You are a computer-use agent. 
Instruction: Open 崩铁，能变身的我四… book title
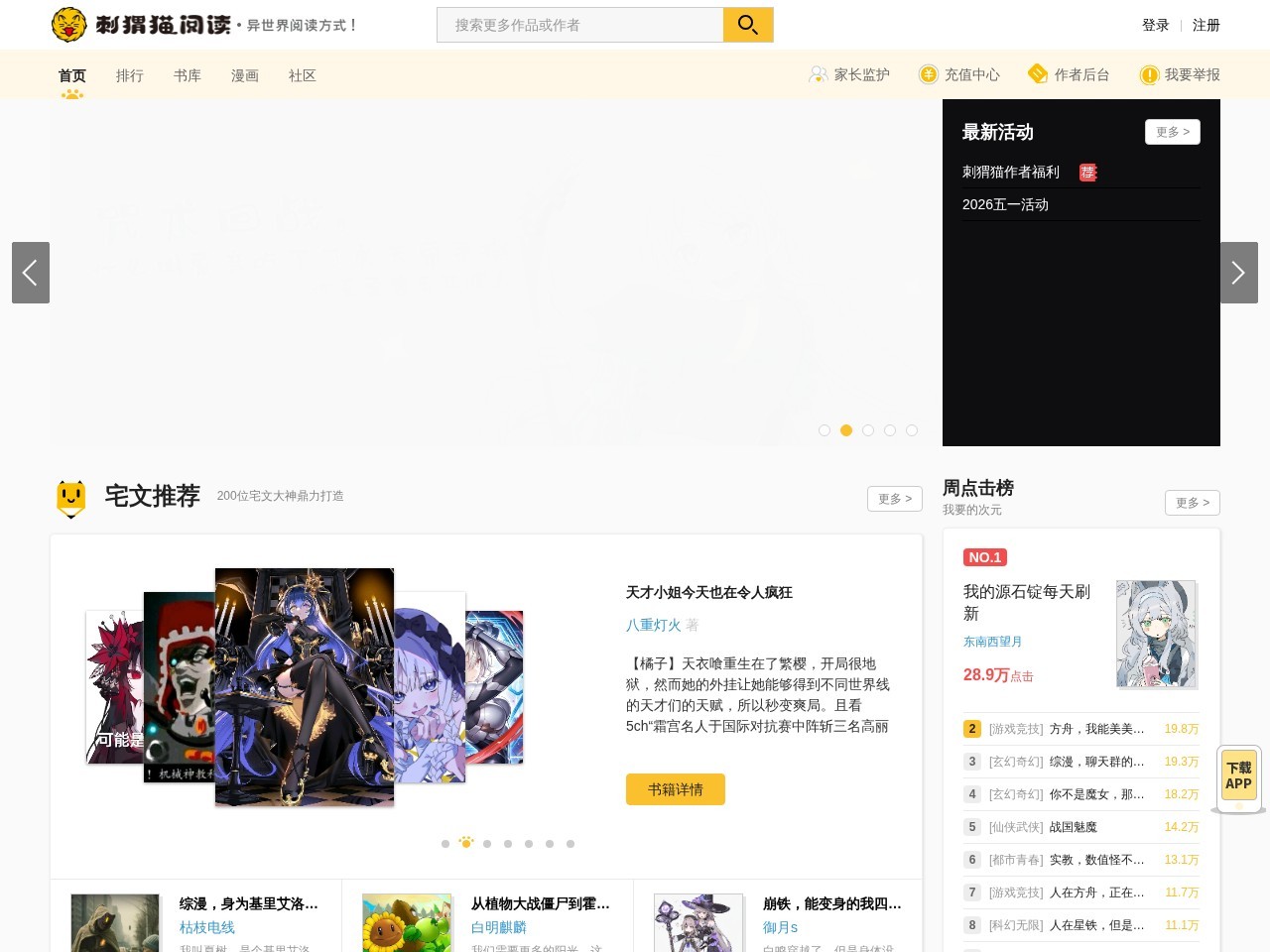click(x=832, y=903)
